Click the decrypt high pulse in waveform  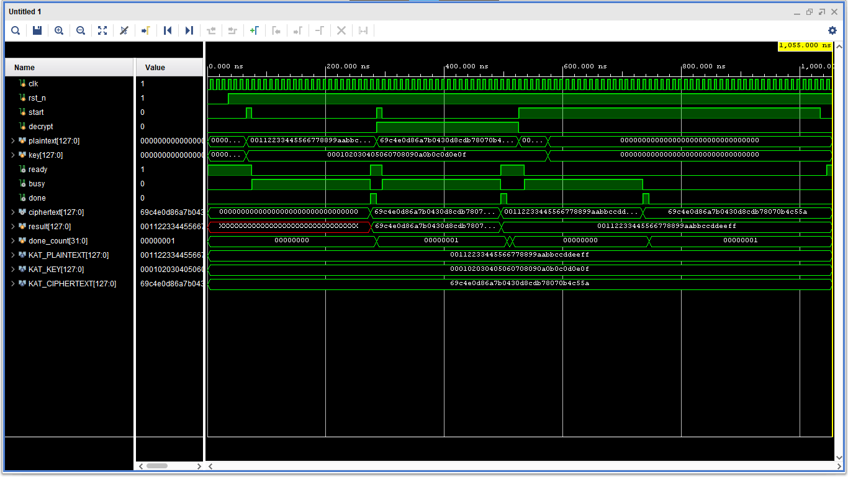click(x=448, y=127)
